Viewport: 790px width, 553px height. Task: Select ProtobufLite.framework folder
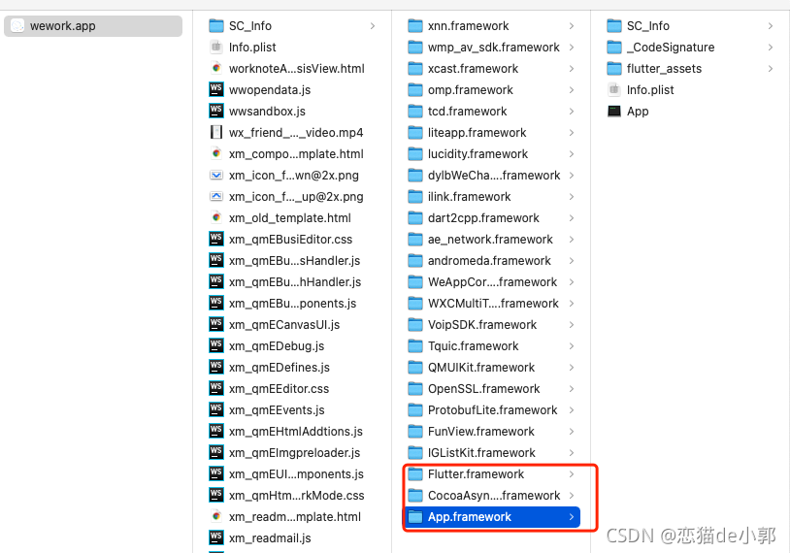tap(491, 410)
